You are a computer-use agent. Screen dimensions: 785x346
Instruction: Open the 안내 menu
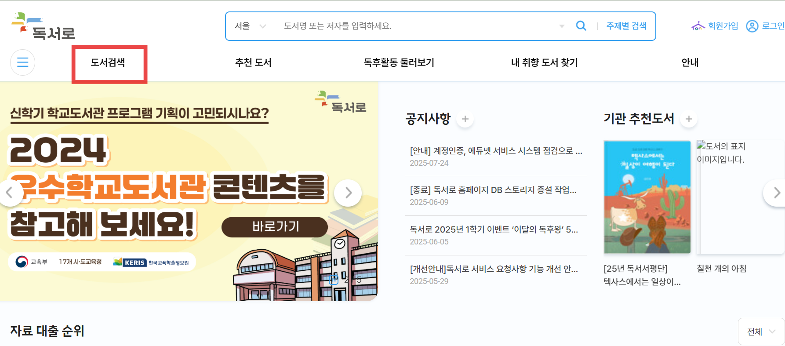690,62
